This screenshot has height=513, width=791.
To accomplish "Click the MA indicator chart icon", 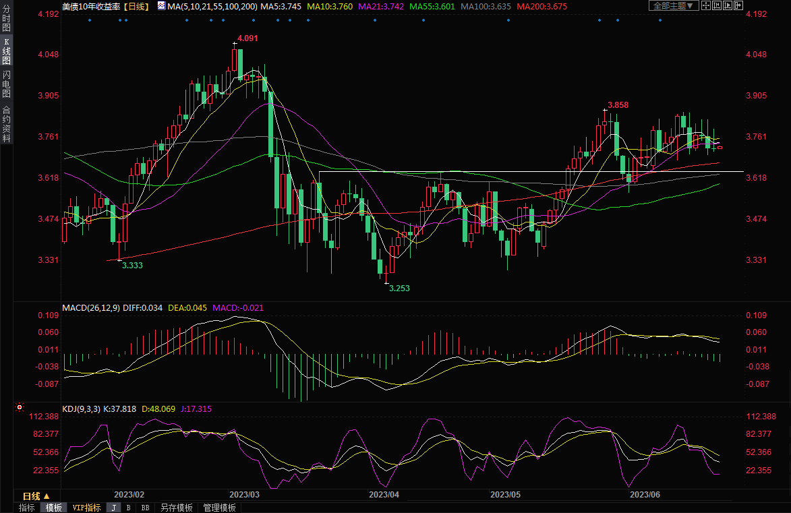I will [160, 6].
